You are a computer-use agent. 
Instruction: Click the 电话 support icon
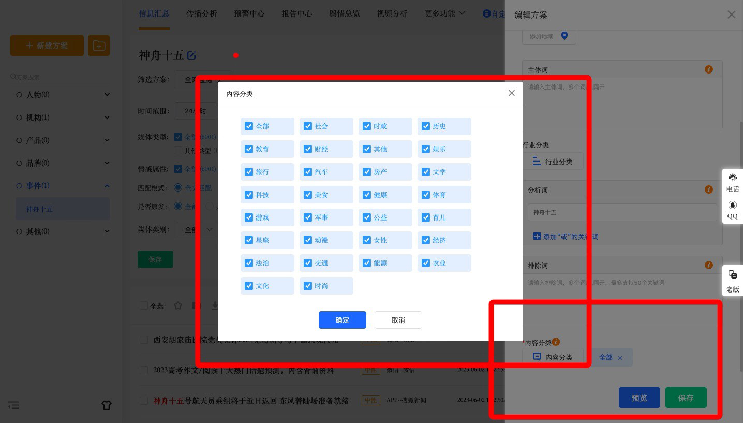point(733,178)
